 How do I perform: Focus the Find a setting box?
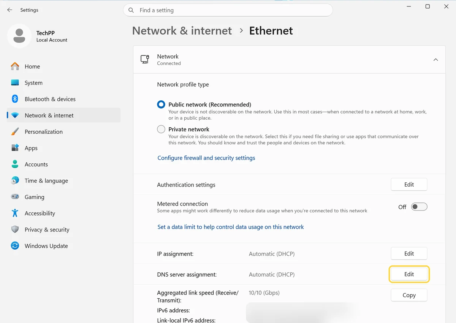pos(228,10)
